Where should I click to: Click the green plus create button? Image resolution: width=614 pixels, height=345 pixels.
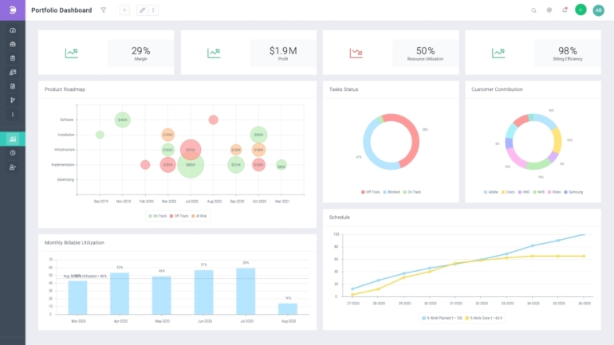tap(581, 10)
